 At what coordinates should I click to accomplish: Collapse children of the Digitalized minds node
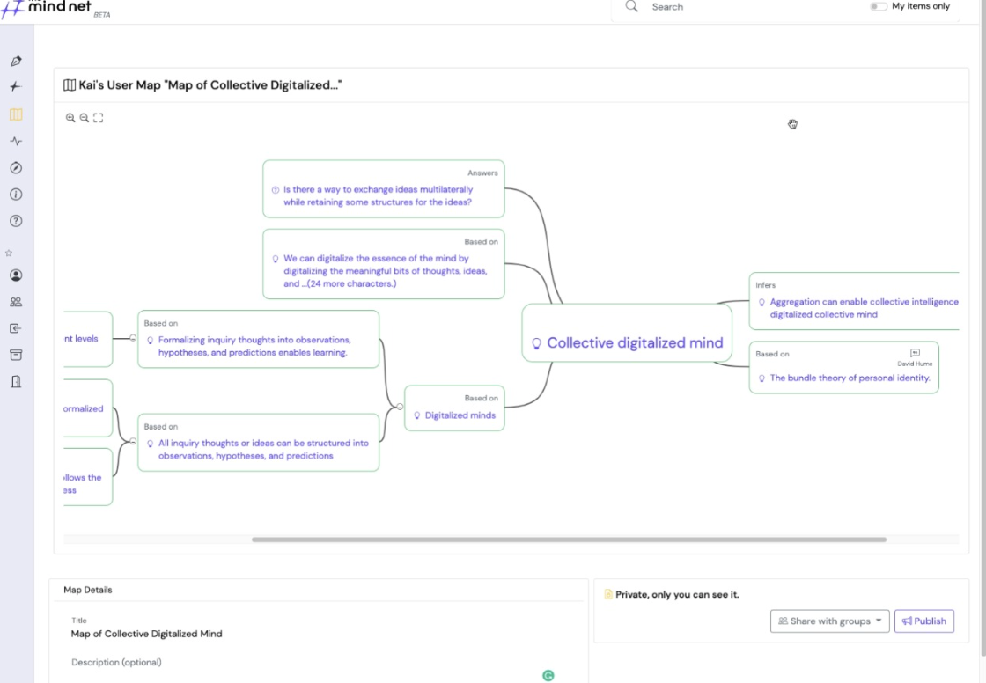(x=400, y=407)
